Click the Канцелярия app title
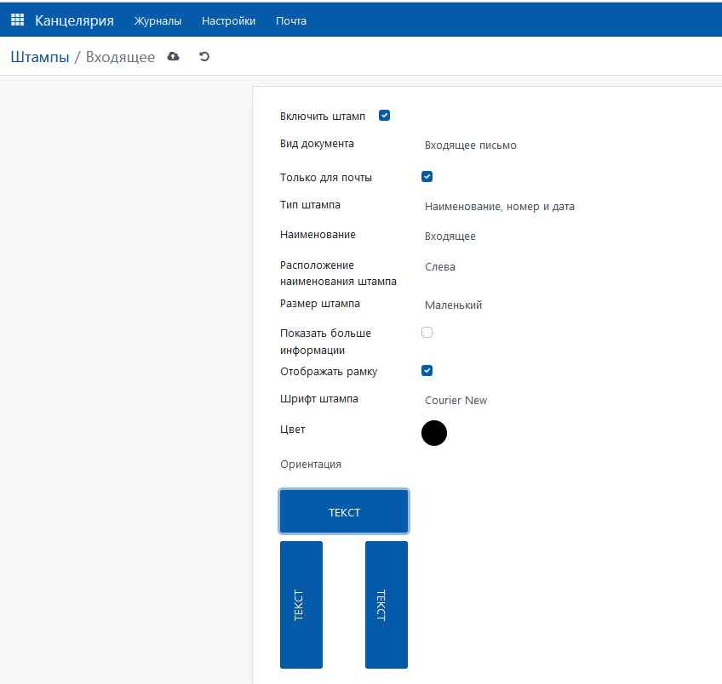The image size is (722, 684). pyautogui.click(x=74, y=20)
